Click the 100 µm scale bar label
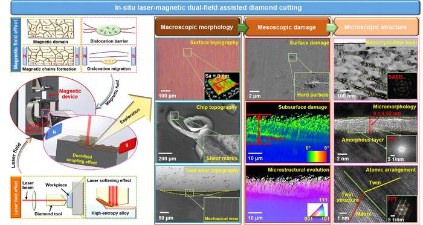 coord(167,96)
